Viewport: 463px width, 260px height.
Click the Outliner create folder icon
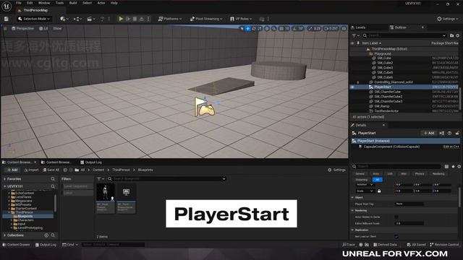coord(451,35)
